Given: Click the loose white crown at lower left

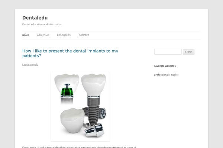Looking at the screenshot, I should pyautogui.click(x=72, y=120).
